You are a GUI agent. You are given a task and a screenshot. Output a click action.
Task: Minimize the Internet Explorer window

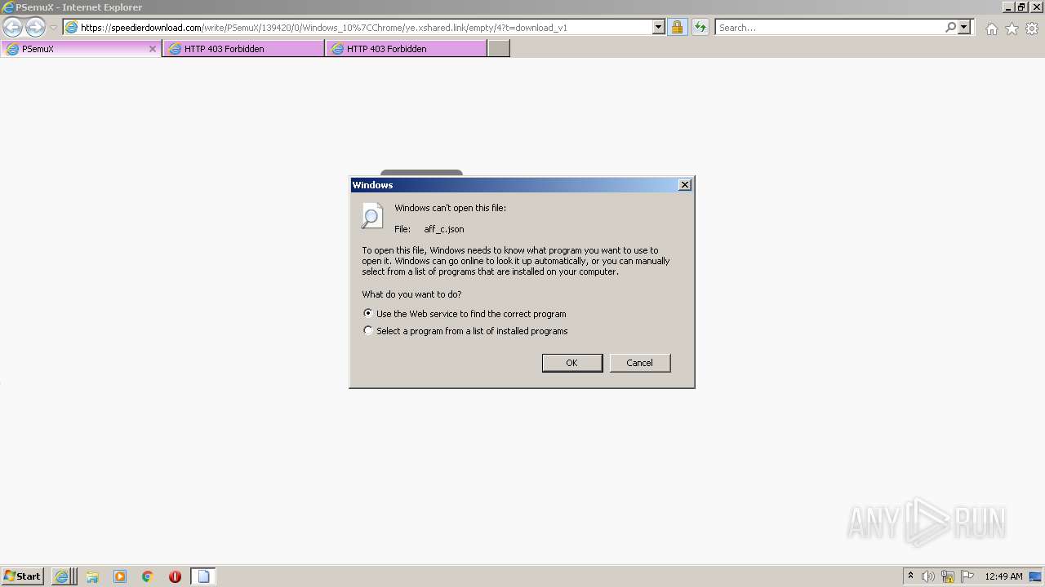[x=1007, y=7]
